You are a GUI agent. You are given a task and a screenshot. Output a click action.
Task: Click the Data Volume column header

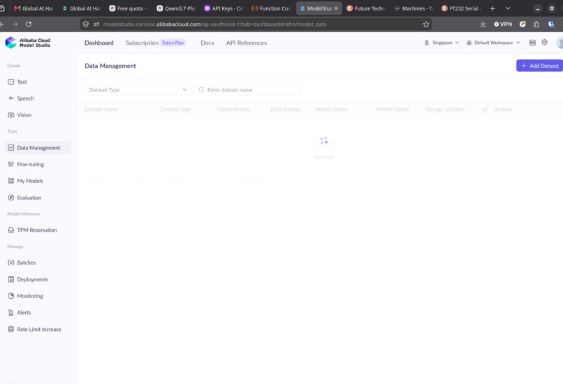click(285, 109)
